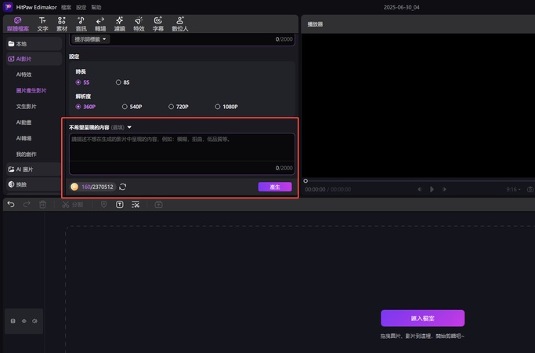Open the 文字 (Text) tool tab
The width and height of the screenshot is (535, 353).
pos(42,24)
